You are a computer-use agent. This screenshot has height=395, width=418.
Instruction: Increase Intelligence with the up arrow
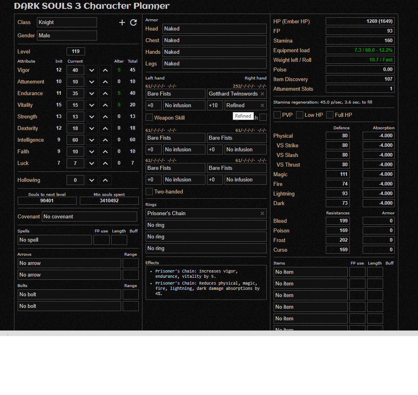[105, 140]
